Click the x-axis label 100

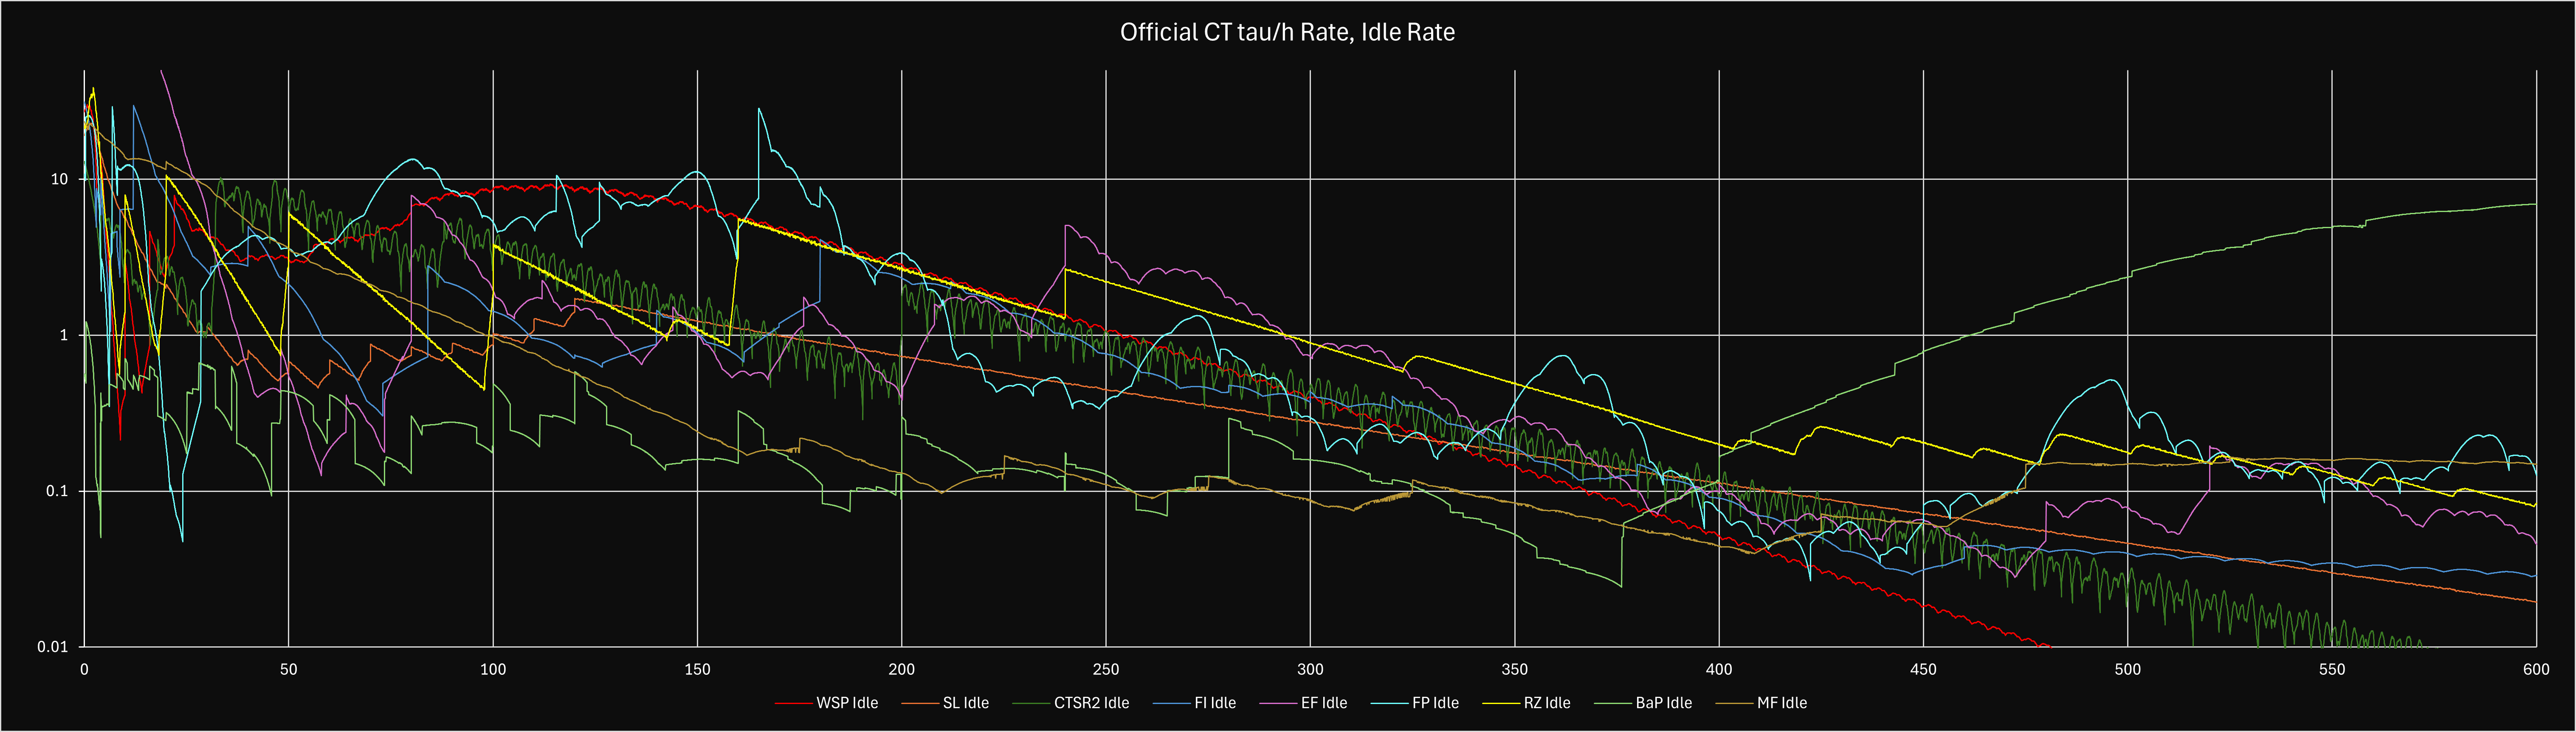click(x=493, y=669)
